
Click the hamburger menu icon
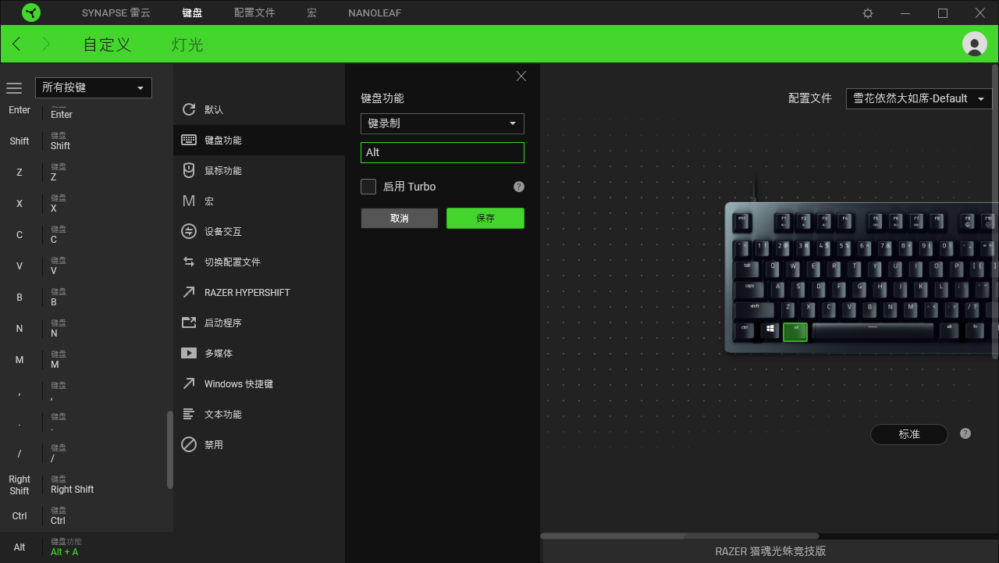(x=14, y=88)
